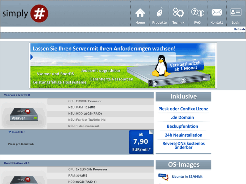This screenshot has width=246, height=184.
Task: Click the Refresh link
Action: tap(239, 29)
